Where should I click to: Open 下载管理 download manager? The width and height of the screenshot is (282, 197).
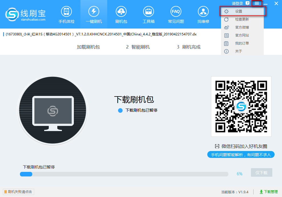coord(269,192)
